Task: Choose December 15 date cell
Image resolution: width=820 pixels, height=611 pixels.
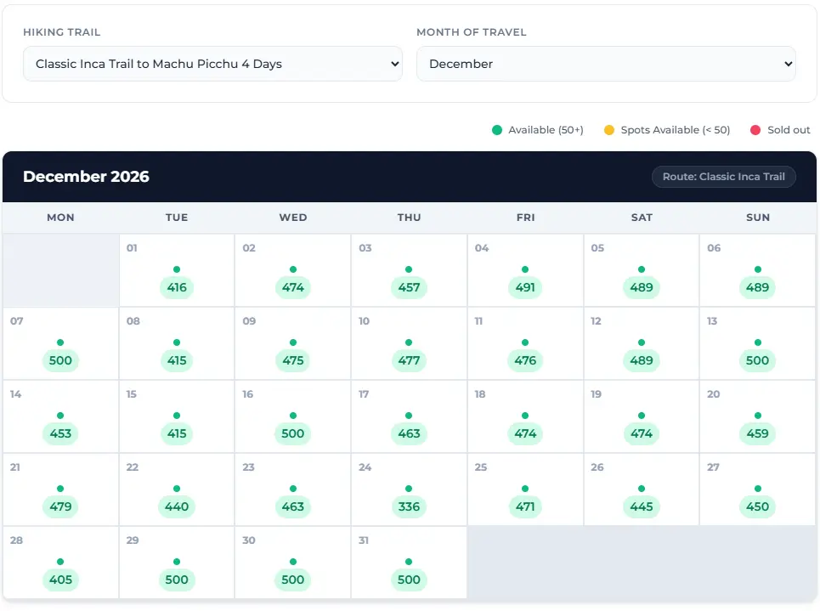Action: [x=177, y=416]
